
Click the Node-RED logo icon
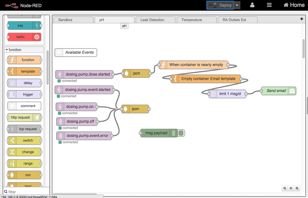point(12,5)
